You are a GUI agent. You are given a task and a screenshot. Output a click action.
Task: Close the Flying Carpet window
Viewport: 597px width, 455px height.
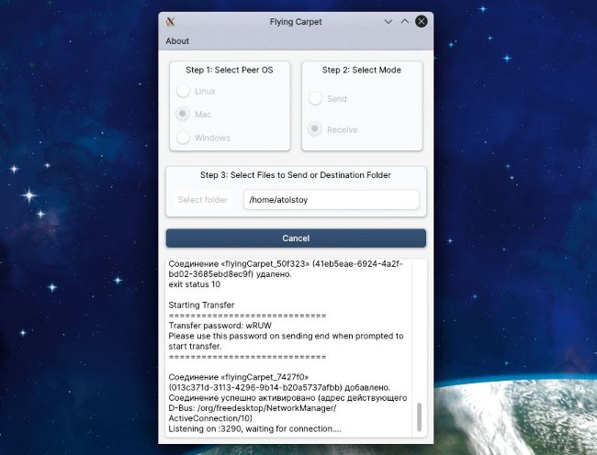421,21
